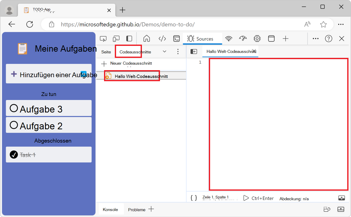Toggle device emulation mode

click(116, 39)
